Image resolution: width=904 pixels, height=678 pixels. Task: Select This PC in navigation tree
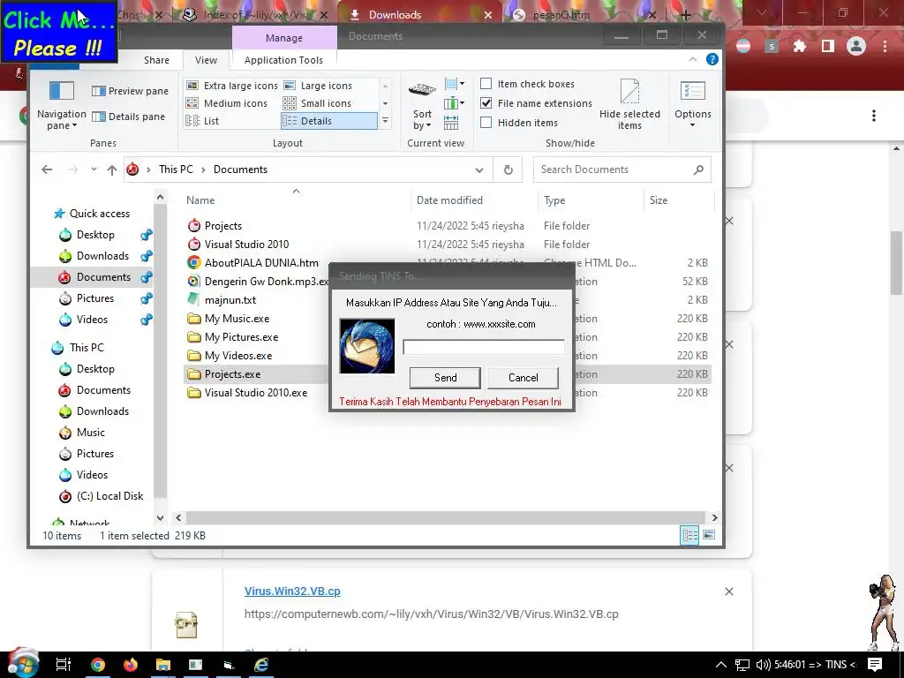click(87, 348)
